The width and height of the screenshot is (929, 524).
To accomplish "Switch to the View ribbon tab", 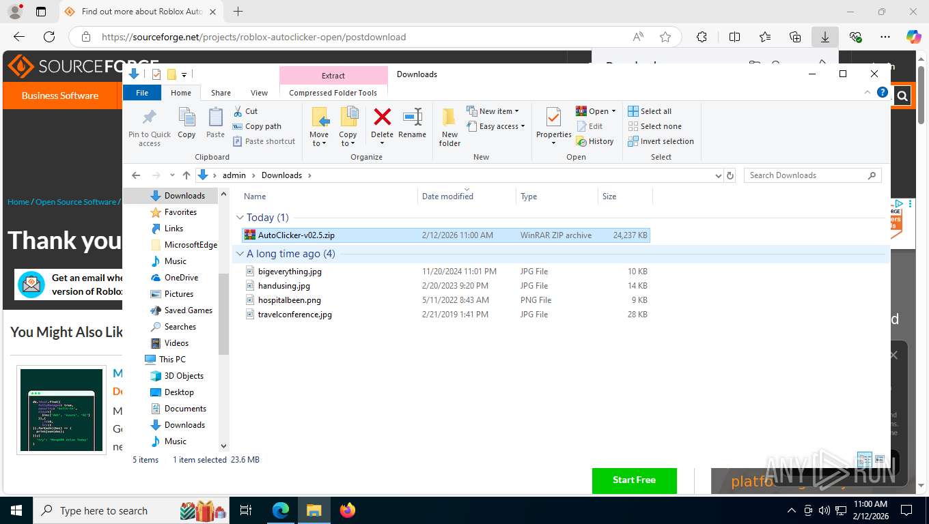I will pos(259,93).
